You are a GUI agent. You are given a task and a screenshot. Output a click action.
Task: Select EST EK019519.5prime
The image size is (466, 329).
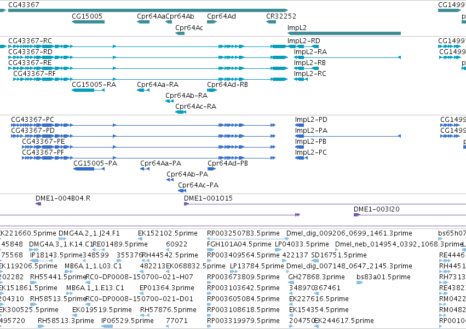(102, 310)
